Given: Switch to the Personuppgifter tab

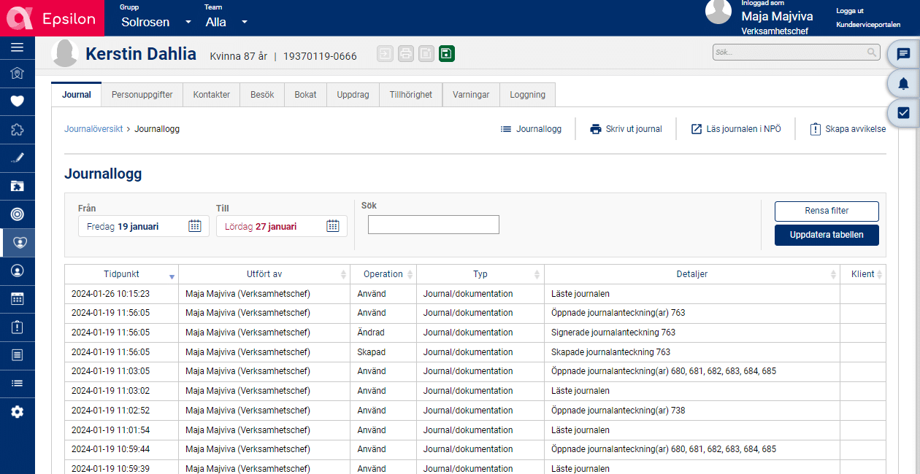Looking at the screenshot, I should tap(142, 95).
